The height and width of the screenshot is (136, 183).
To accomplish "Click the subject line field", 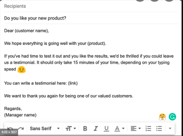I will coord(91,18).
